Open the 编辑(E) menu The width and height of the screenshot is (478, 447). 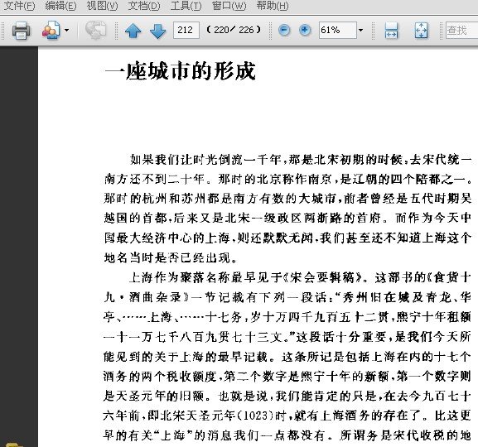point(60,6)
